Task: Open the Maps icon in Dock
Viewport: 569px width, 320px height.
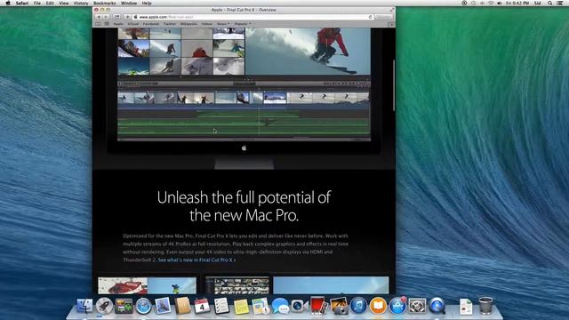Action: click(260, 306)
